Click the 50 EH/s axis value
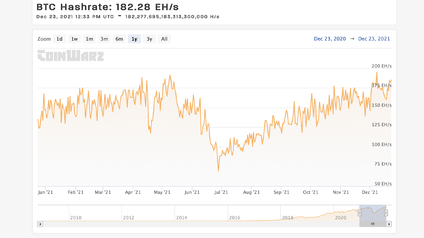Viewport: 424px width, 238px height. (383, 184)
